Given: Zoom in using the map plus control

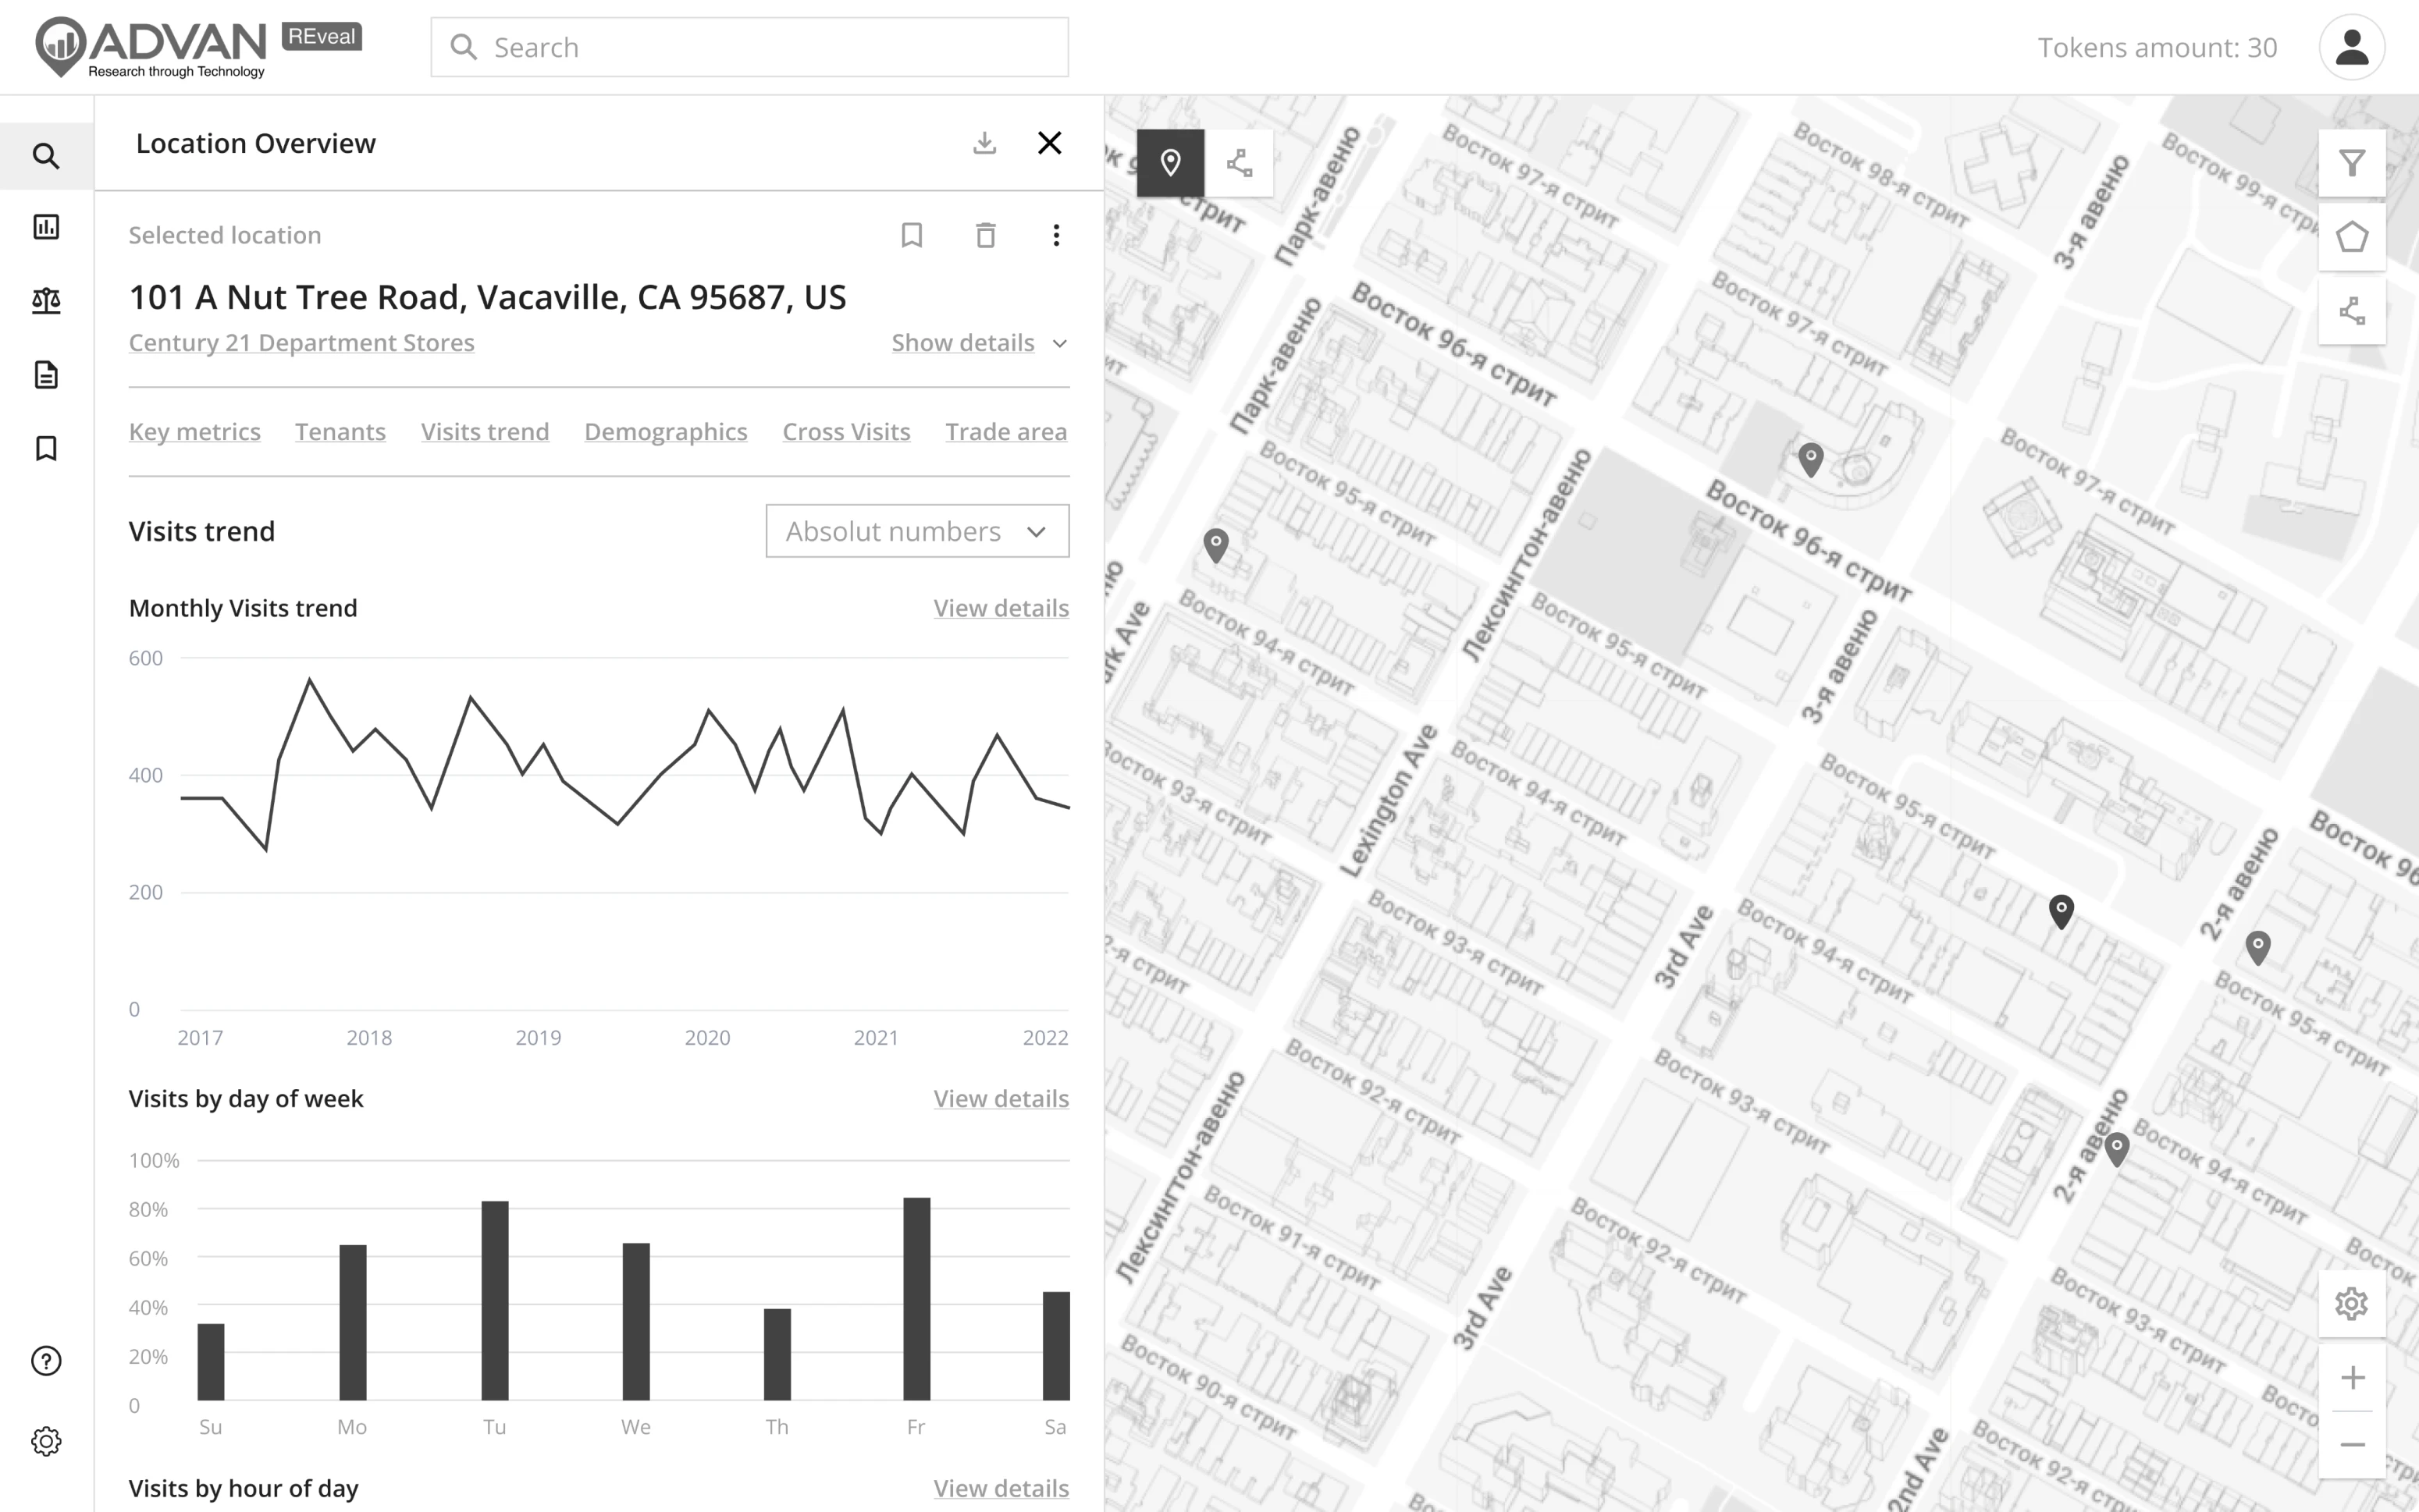Looking at the screenshot, I should pos(2352,1376).
